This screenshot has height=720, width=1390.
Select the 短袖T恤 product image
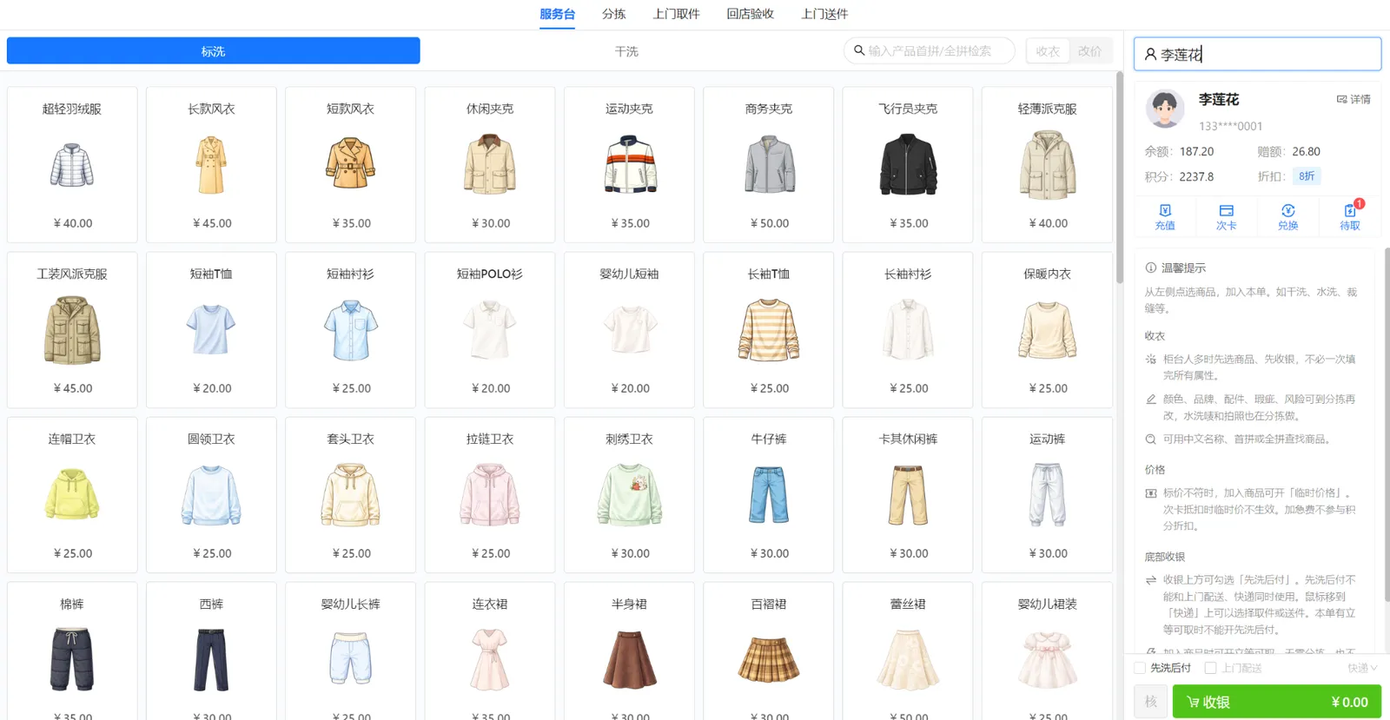coord(211,330)
